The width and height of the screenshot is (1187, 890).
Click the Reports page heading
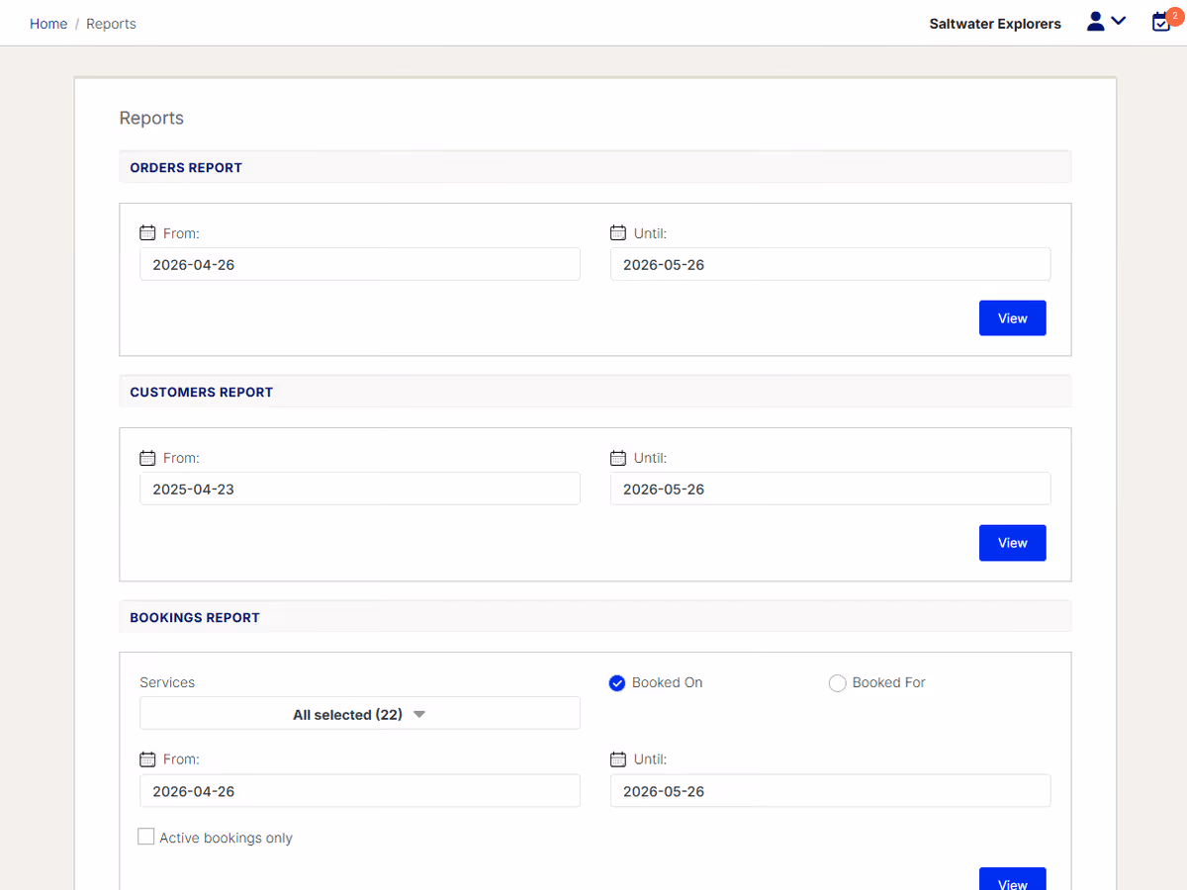(151, 118)
